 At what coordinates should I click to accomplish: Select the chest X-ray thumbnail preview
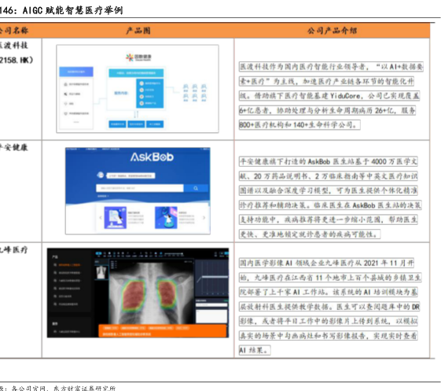[x=101, y=272]
